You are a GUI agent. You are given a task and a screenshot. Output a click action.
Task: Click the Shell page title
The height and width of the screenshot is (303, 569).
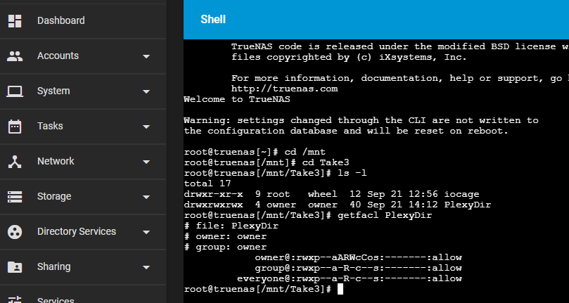(213, 20)
